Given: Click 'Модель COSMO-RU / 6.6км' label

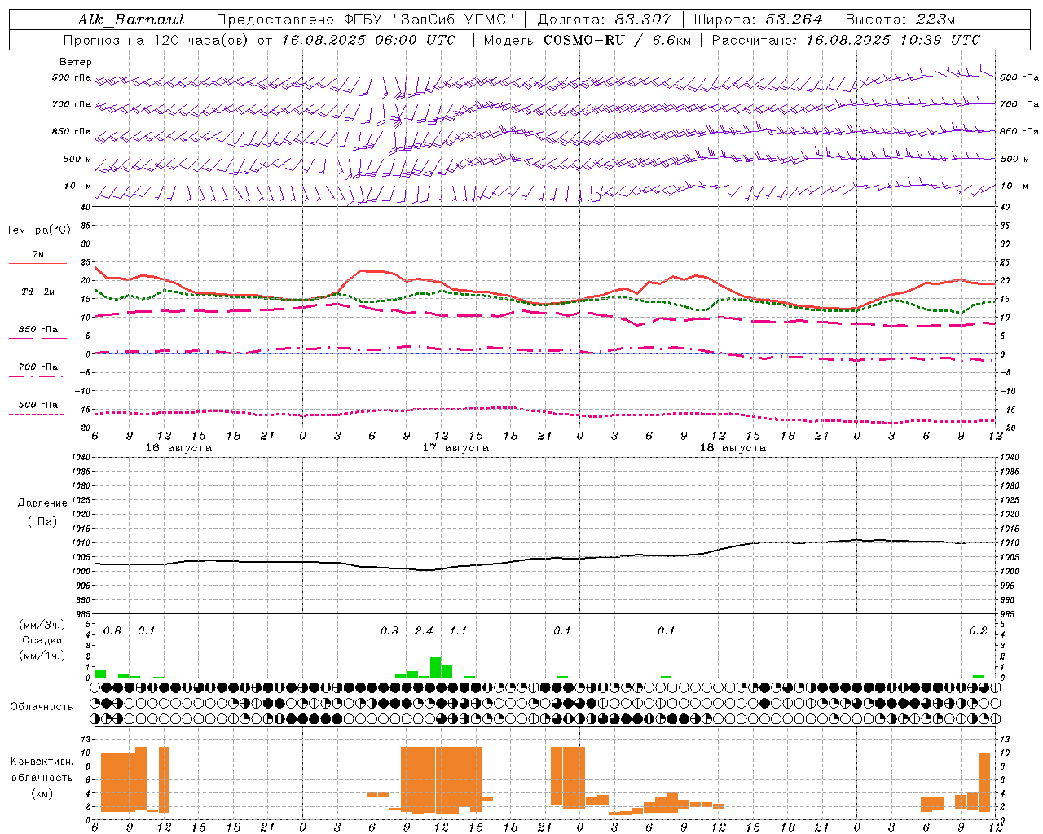Looking at the screenshot, I should [x=588, y=40].
